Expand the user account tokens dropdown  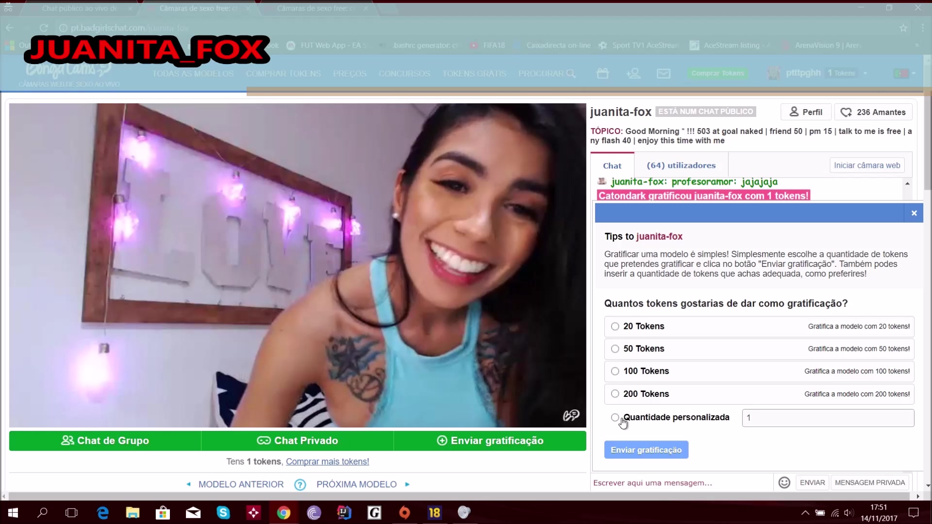click(865, 73)
